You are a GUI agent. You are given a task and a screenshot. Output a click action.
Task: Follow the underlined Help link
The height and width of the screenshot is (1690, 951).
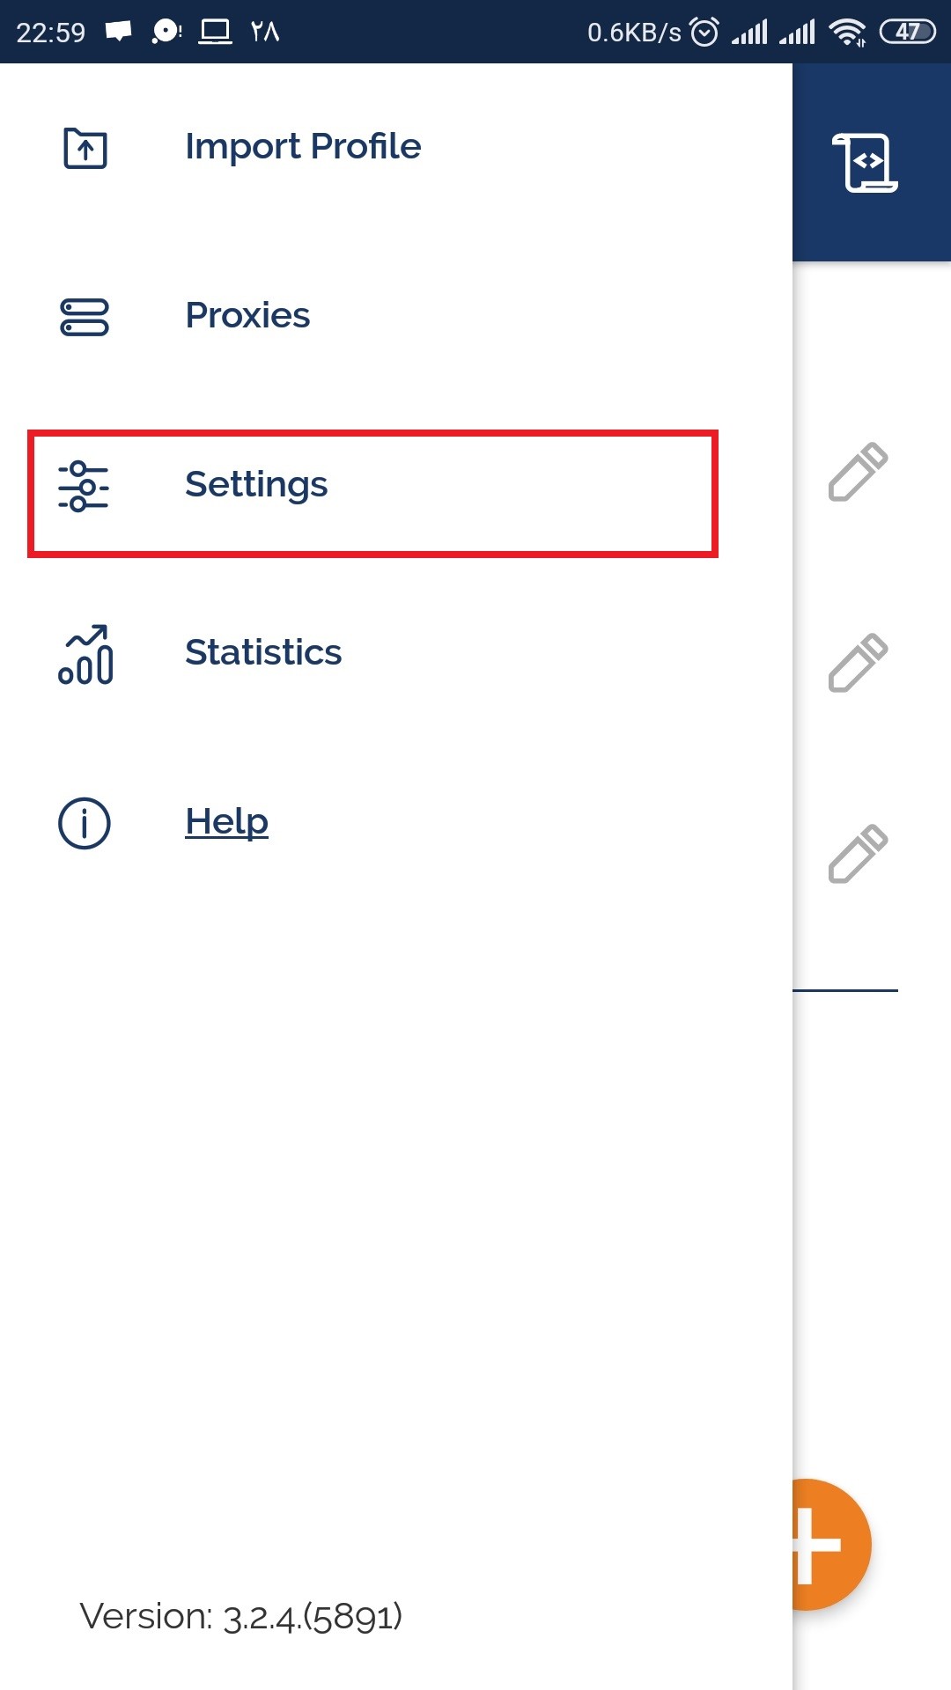click(x=226, y=822)
